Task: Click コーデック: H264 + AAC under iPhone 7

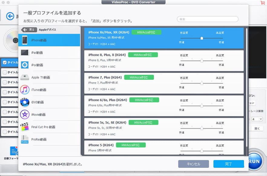Action: tap(102, 89)
